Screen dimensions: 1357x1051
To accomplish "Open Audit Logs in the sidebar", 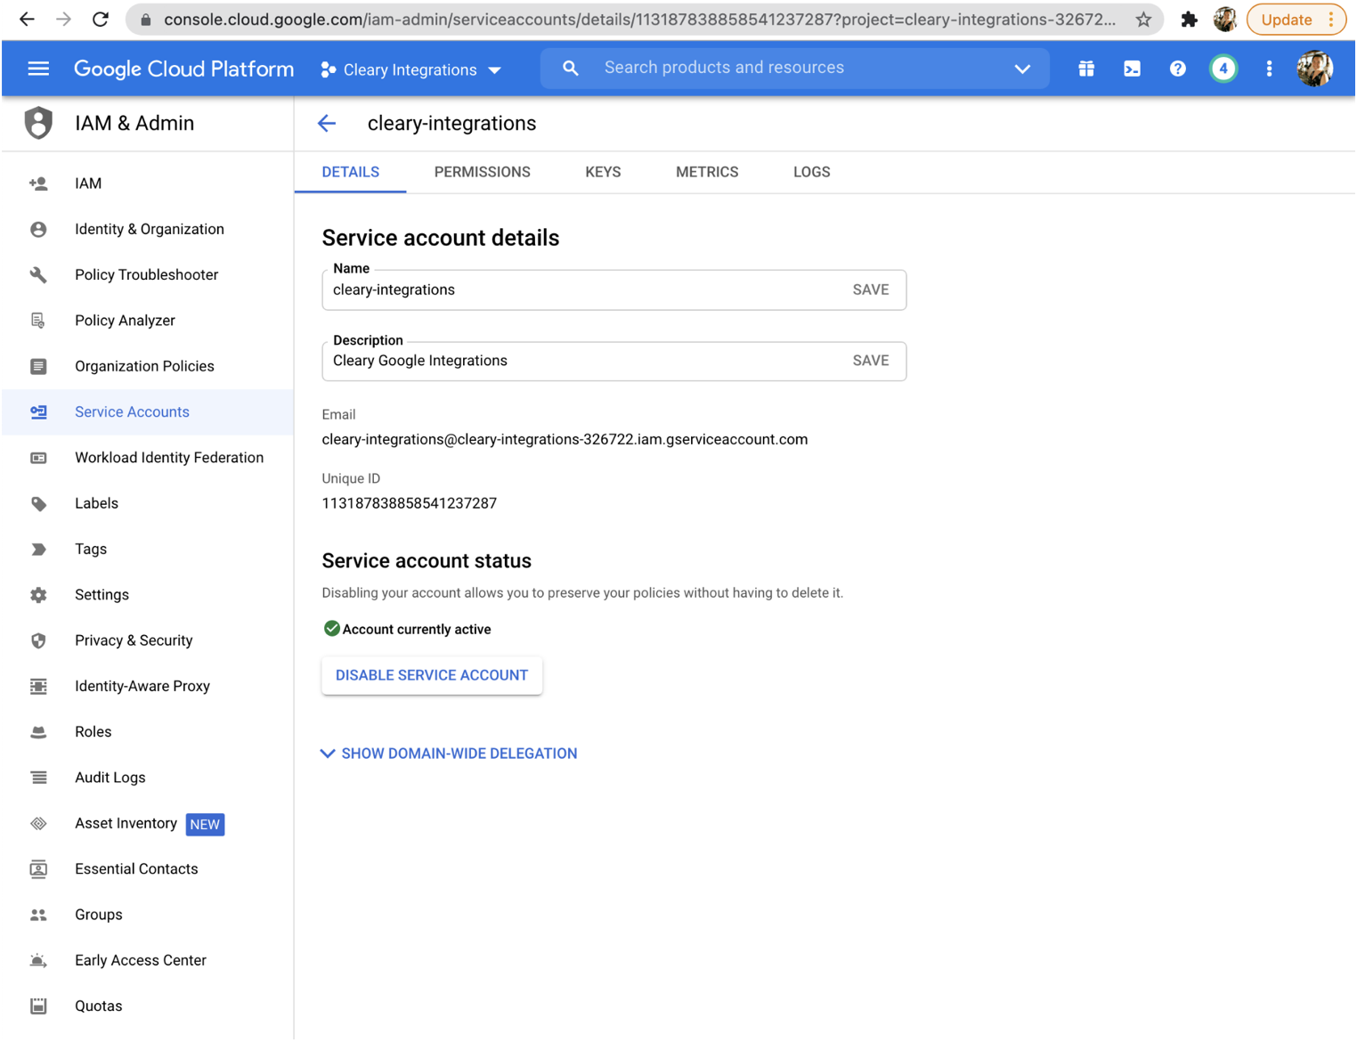I will [x=148, y=778].
